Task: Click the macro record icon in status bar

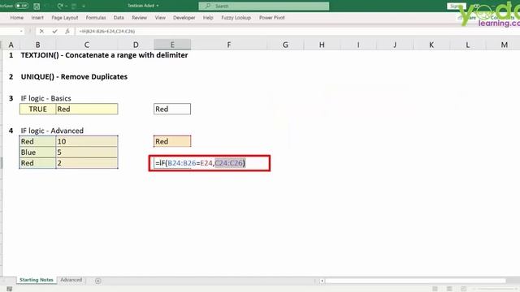Action: (9, 289)
